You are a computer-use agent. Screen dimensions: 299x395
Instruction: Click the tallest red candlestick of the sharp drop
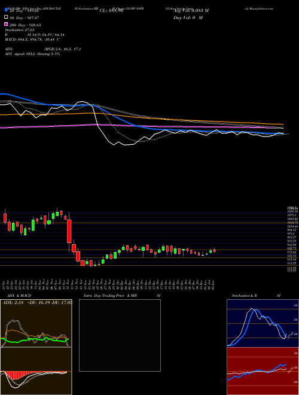[69, 231]
